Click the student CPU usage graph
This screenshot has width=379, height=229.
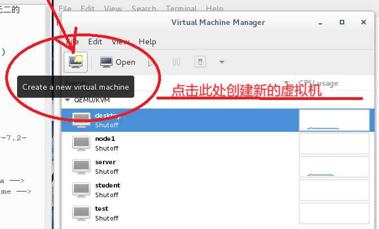click(x=334, y=190)
